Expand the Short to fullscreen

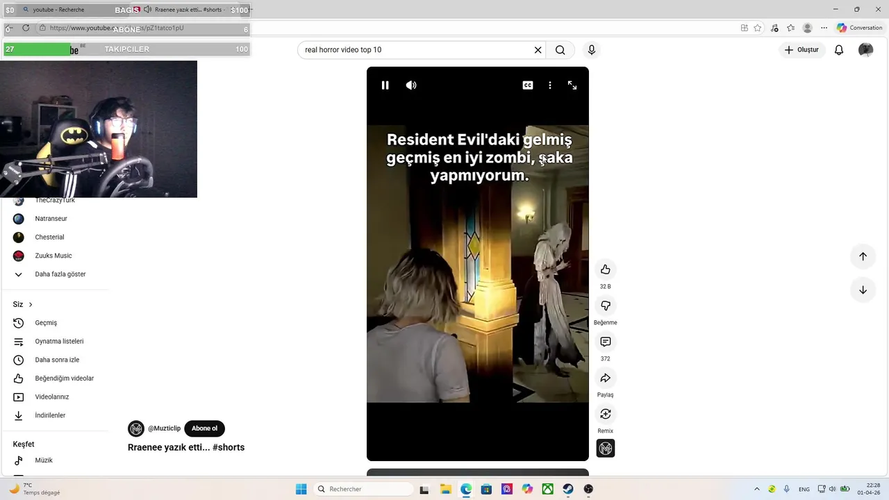[572, 85]
